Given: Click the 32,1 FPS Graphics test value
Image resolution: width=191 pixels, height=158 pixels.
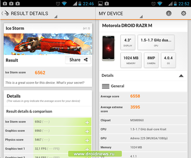Looking at the screenshot, I should tap(40, 149).
